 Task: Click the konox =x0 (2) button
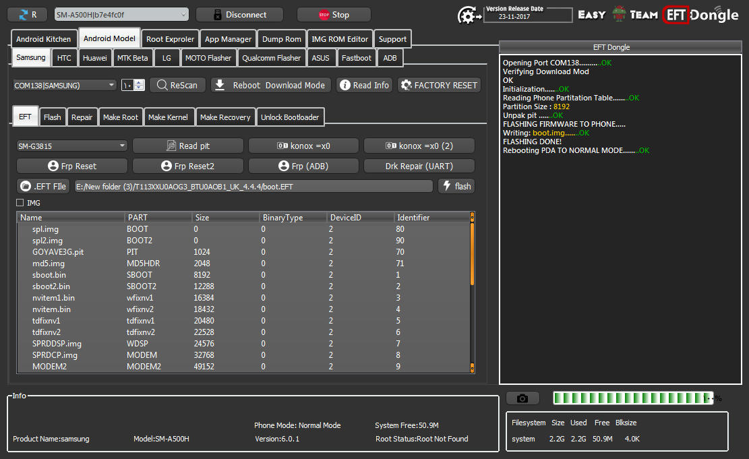point(419,146)
